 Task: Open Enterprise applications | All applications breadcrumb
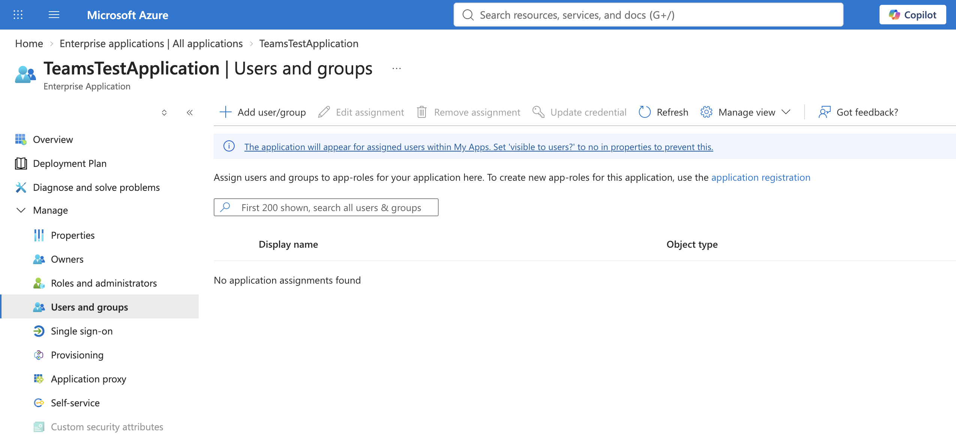tap(151, 43)
